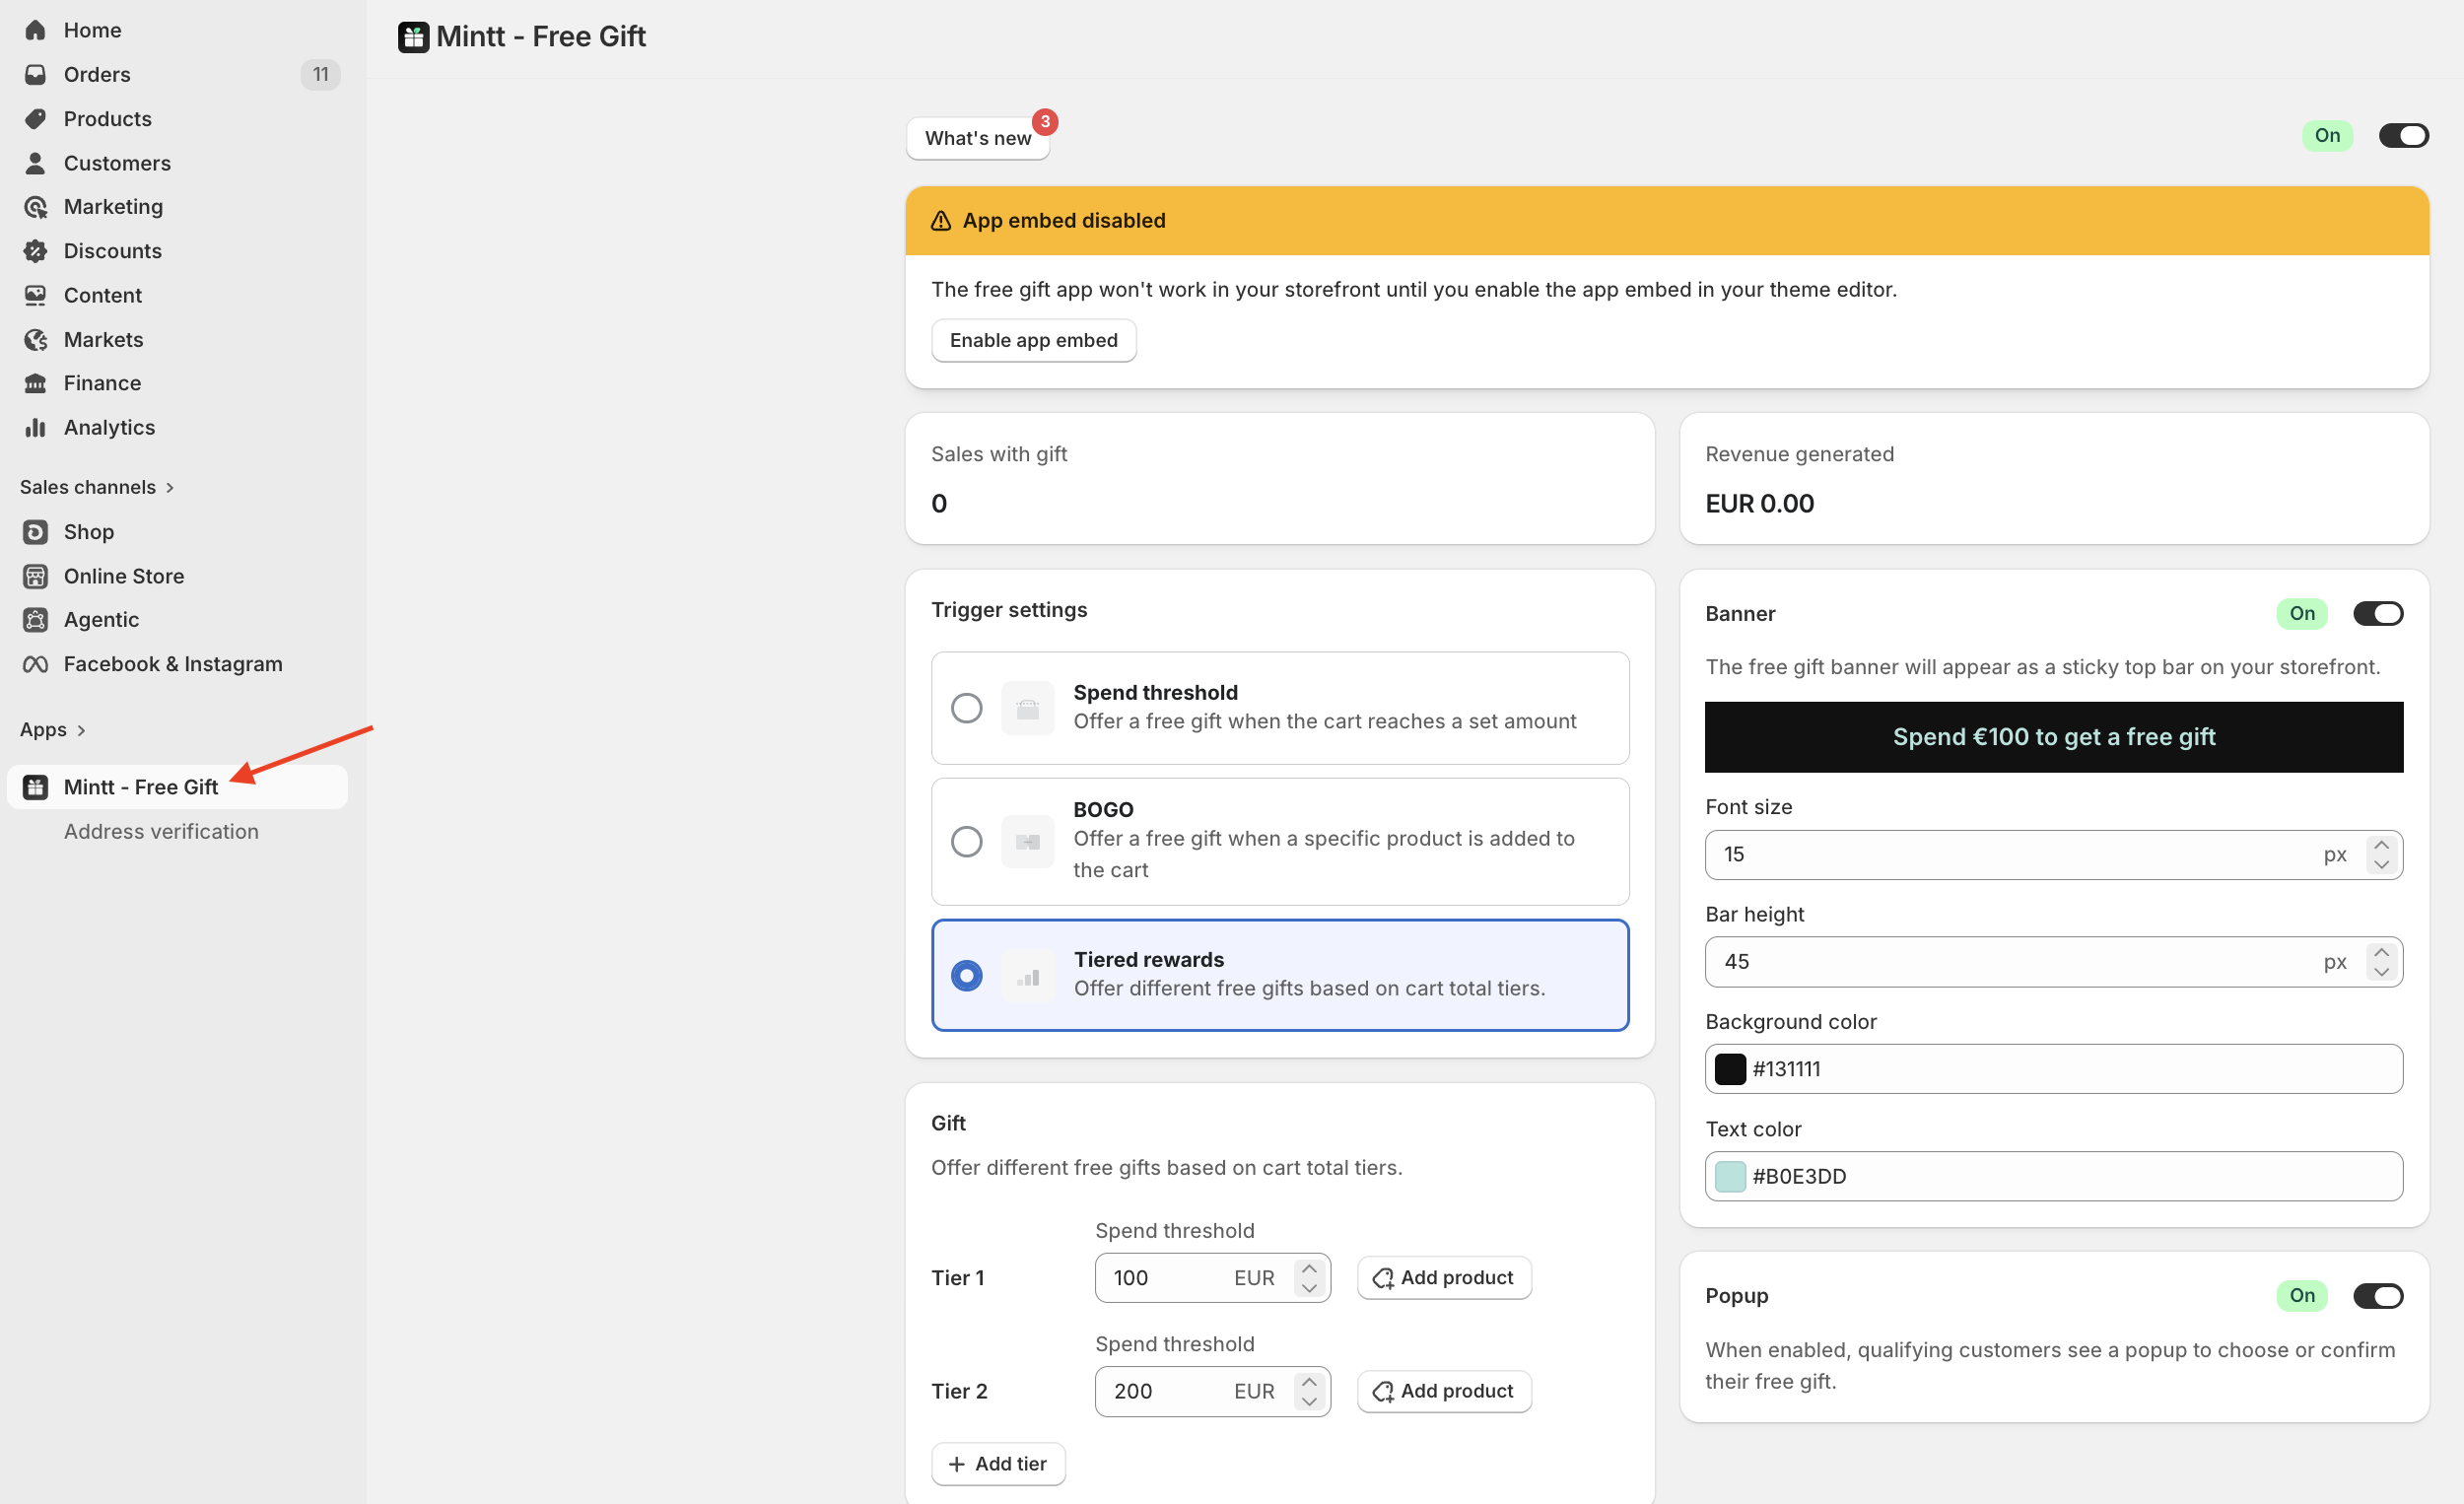The width and height of the screenshot is (2464, 1504).
Task: Expand the Sales channels chevron
Action: (170, 487)
